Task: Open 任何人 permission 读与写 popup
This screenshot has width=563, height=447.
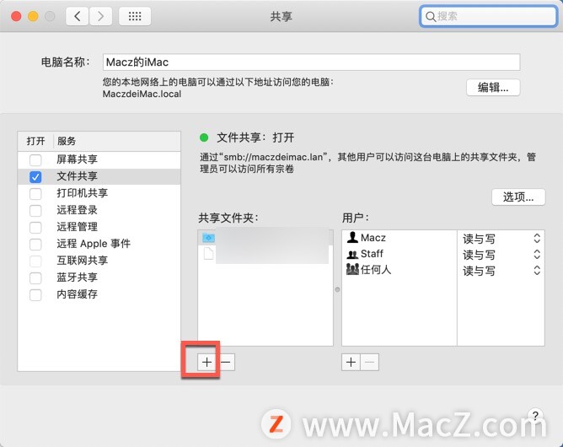Action: [x=501, y=271]
